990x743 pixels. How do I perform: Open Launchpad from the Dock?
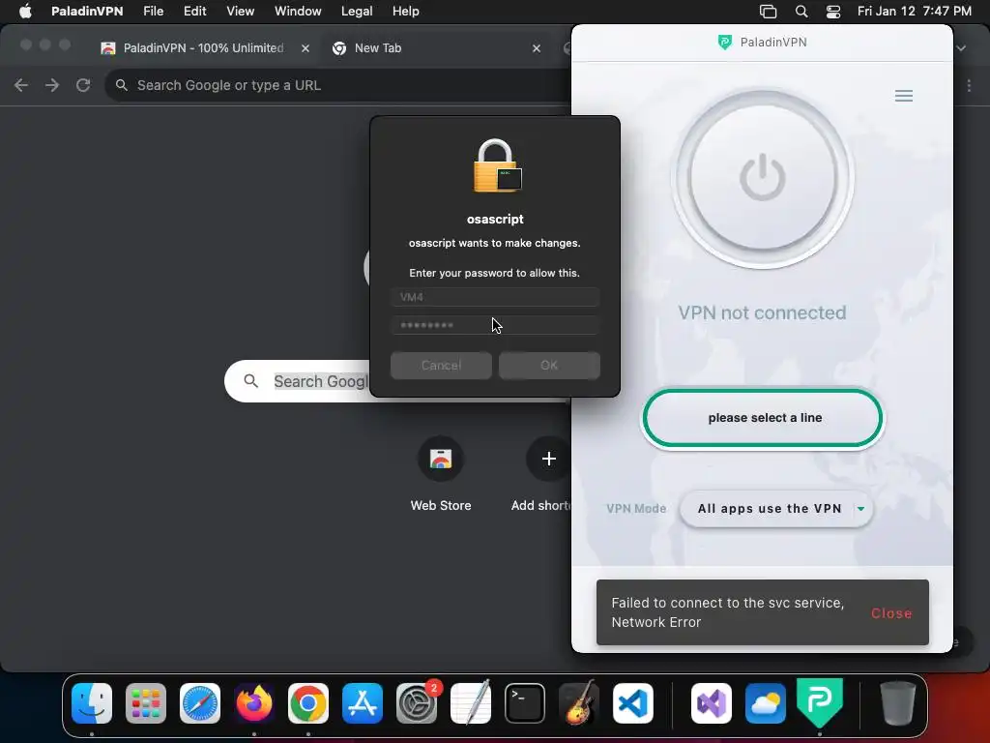click(x=146, y=702)
